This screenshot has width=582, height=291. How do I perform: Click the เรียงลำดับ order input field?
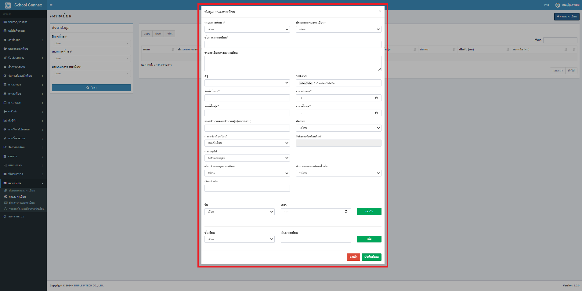coord(247,188)
